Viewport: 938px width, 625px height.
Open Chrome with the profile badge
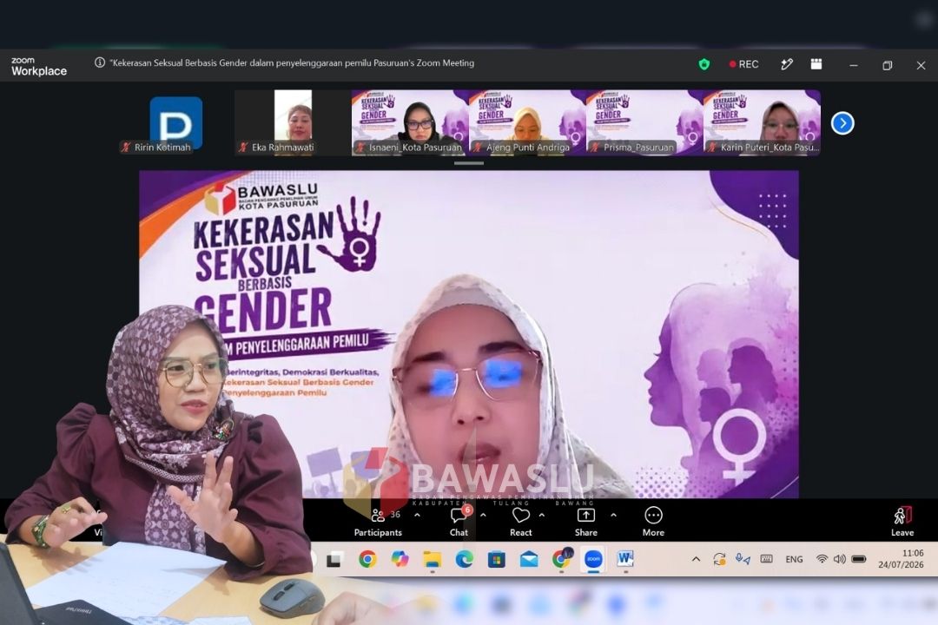[x=562, y=558]
